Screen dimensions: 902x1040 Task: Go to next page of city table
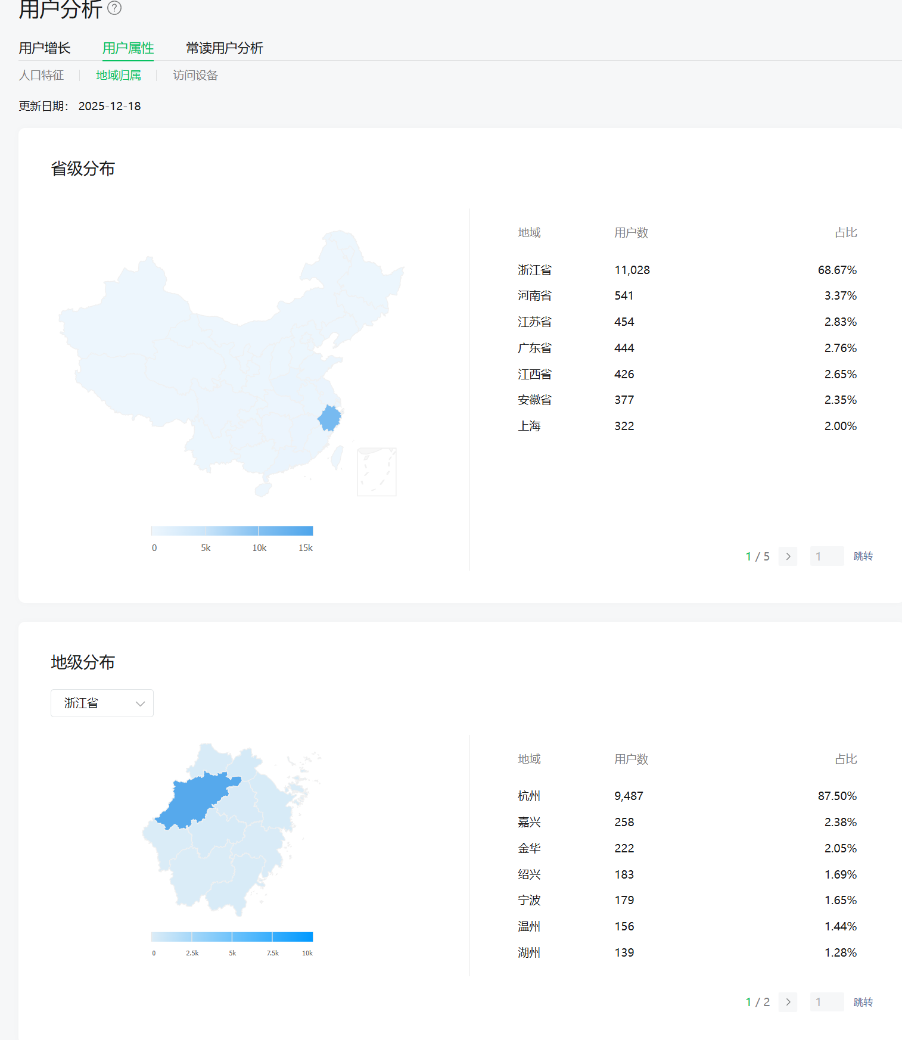pyautogui.click(x=788, y=1002)
